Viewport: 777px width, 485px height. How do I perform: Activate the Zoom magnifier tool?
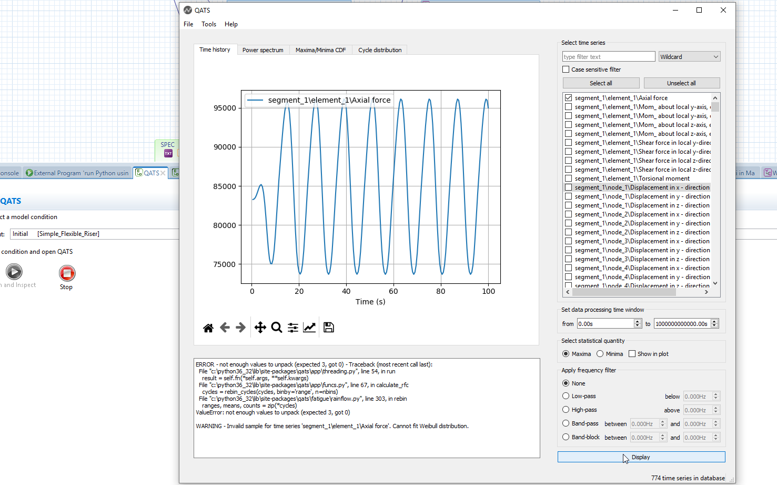pos(277,328)
